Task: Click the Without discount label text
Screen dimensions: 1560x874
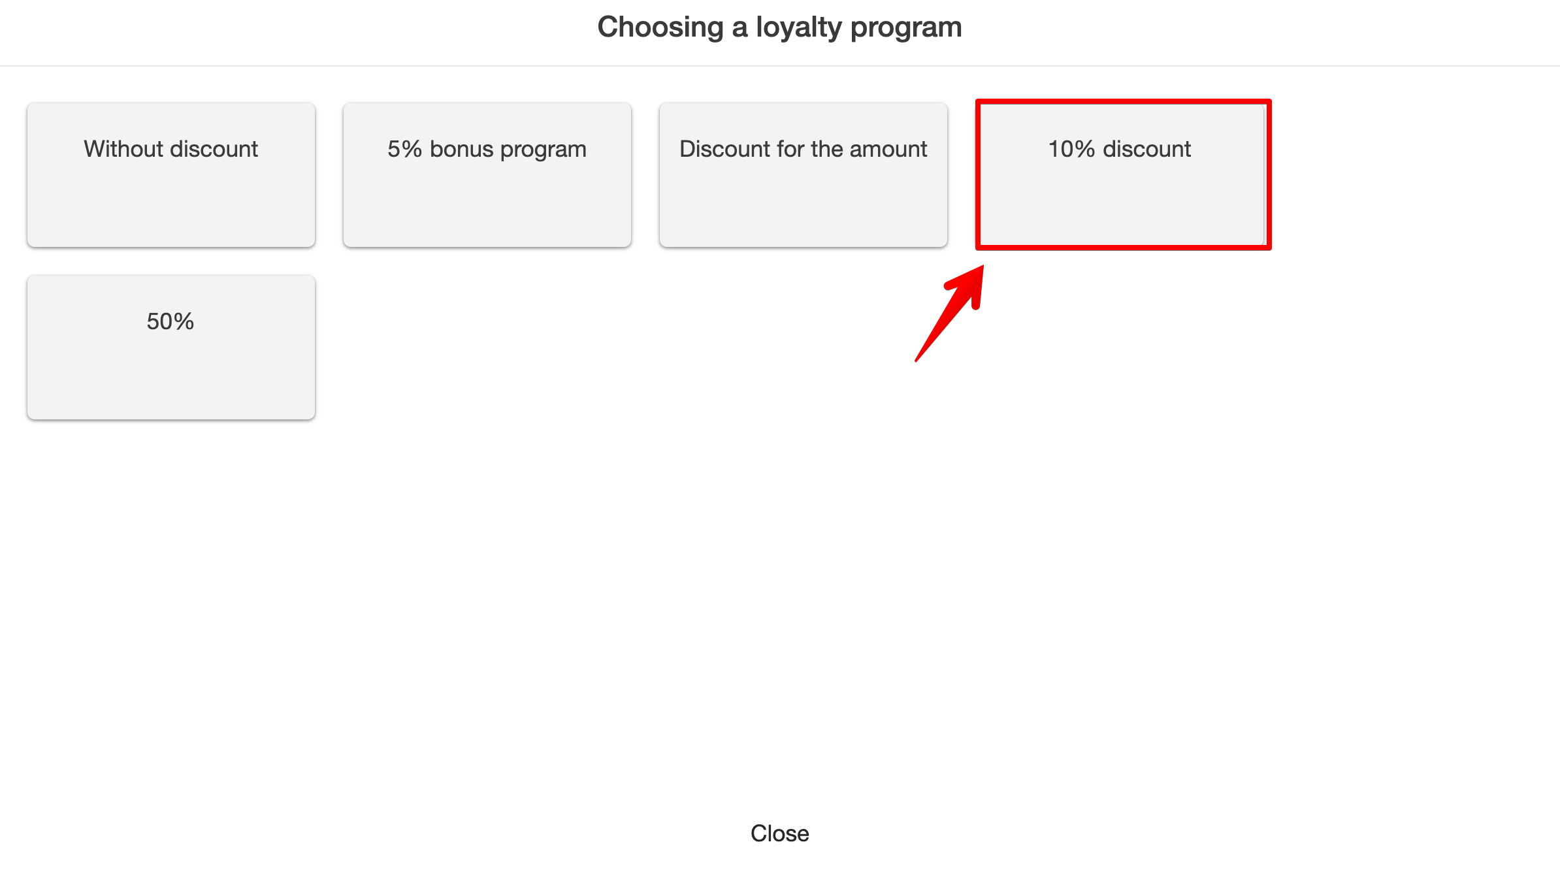Action: (171, 149)
